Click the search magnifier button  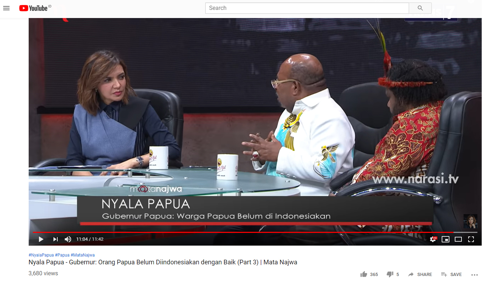click(x=420, y=8)
